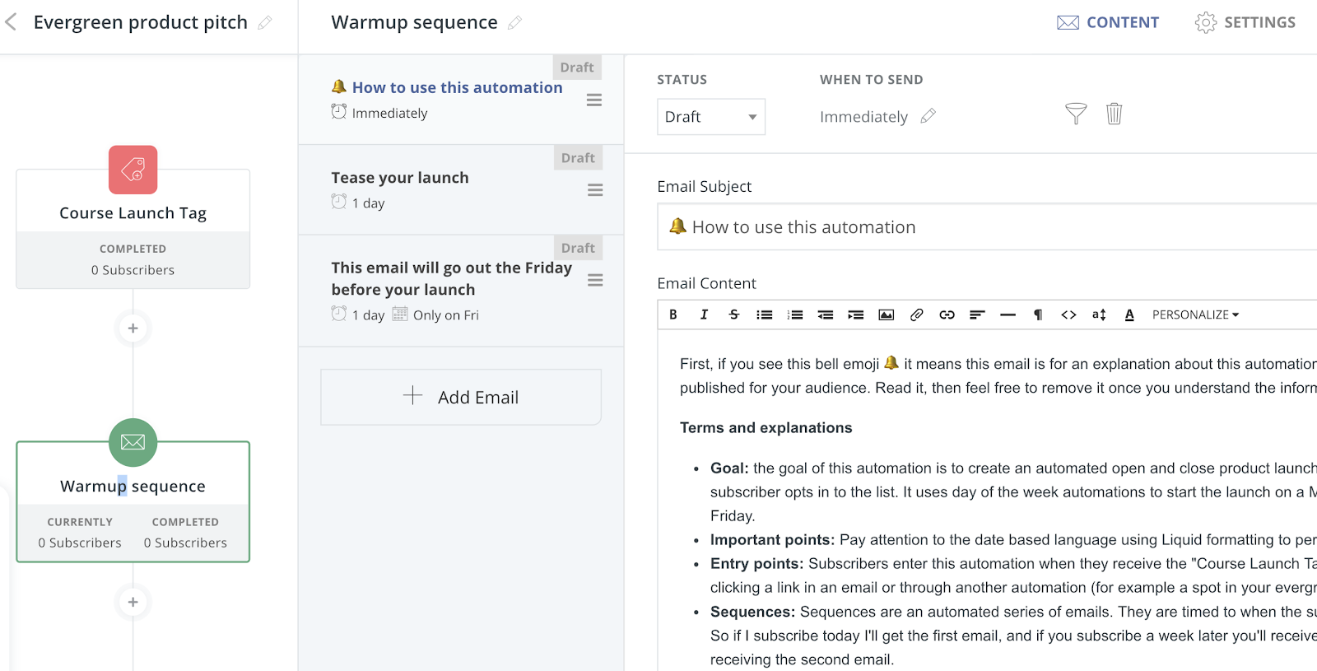This screenshot has width=1317, height=671.
Task: Toggle bold formatting in email editor
Action: 673,315
